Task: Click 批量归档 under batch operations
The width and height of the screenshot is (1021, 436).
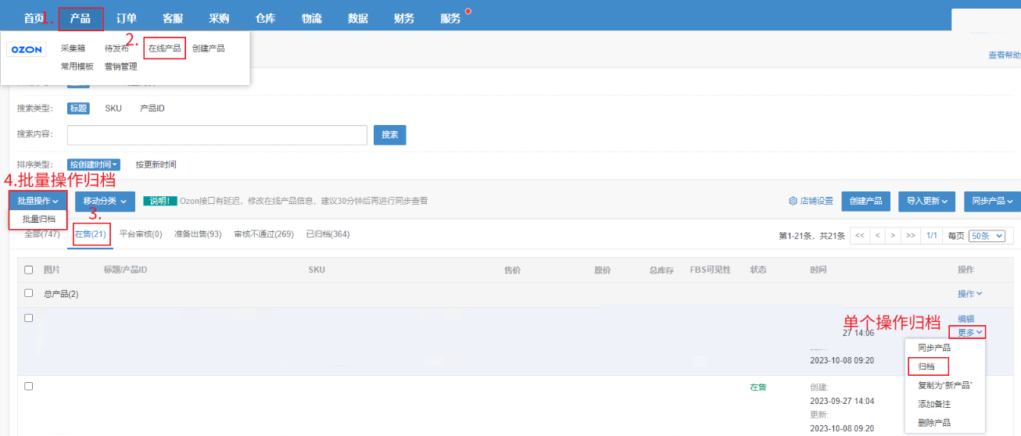Action: tap(38, 219)
